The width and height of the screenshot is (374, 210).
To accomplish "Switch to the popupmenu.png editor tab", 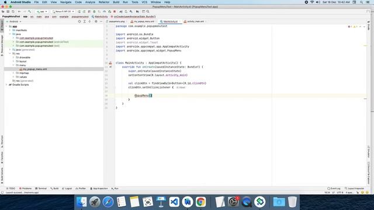I will 116,22.
